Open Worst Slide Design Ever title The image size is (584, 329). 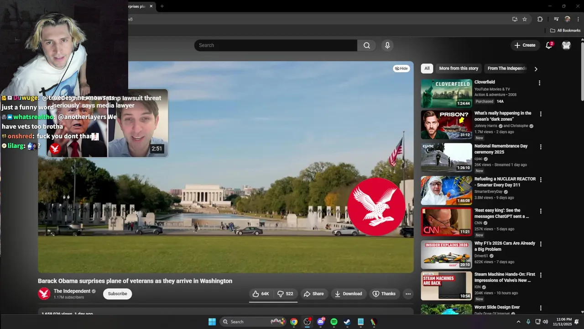click(497, 308)
